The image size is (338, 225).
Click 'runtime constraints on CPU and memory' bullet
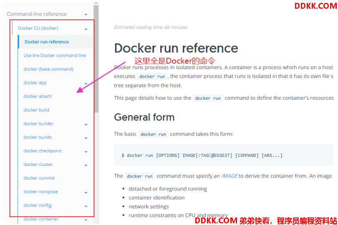pyautogui.click(x=178, y=215)
